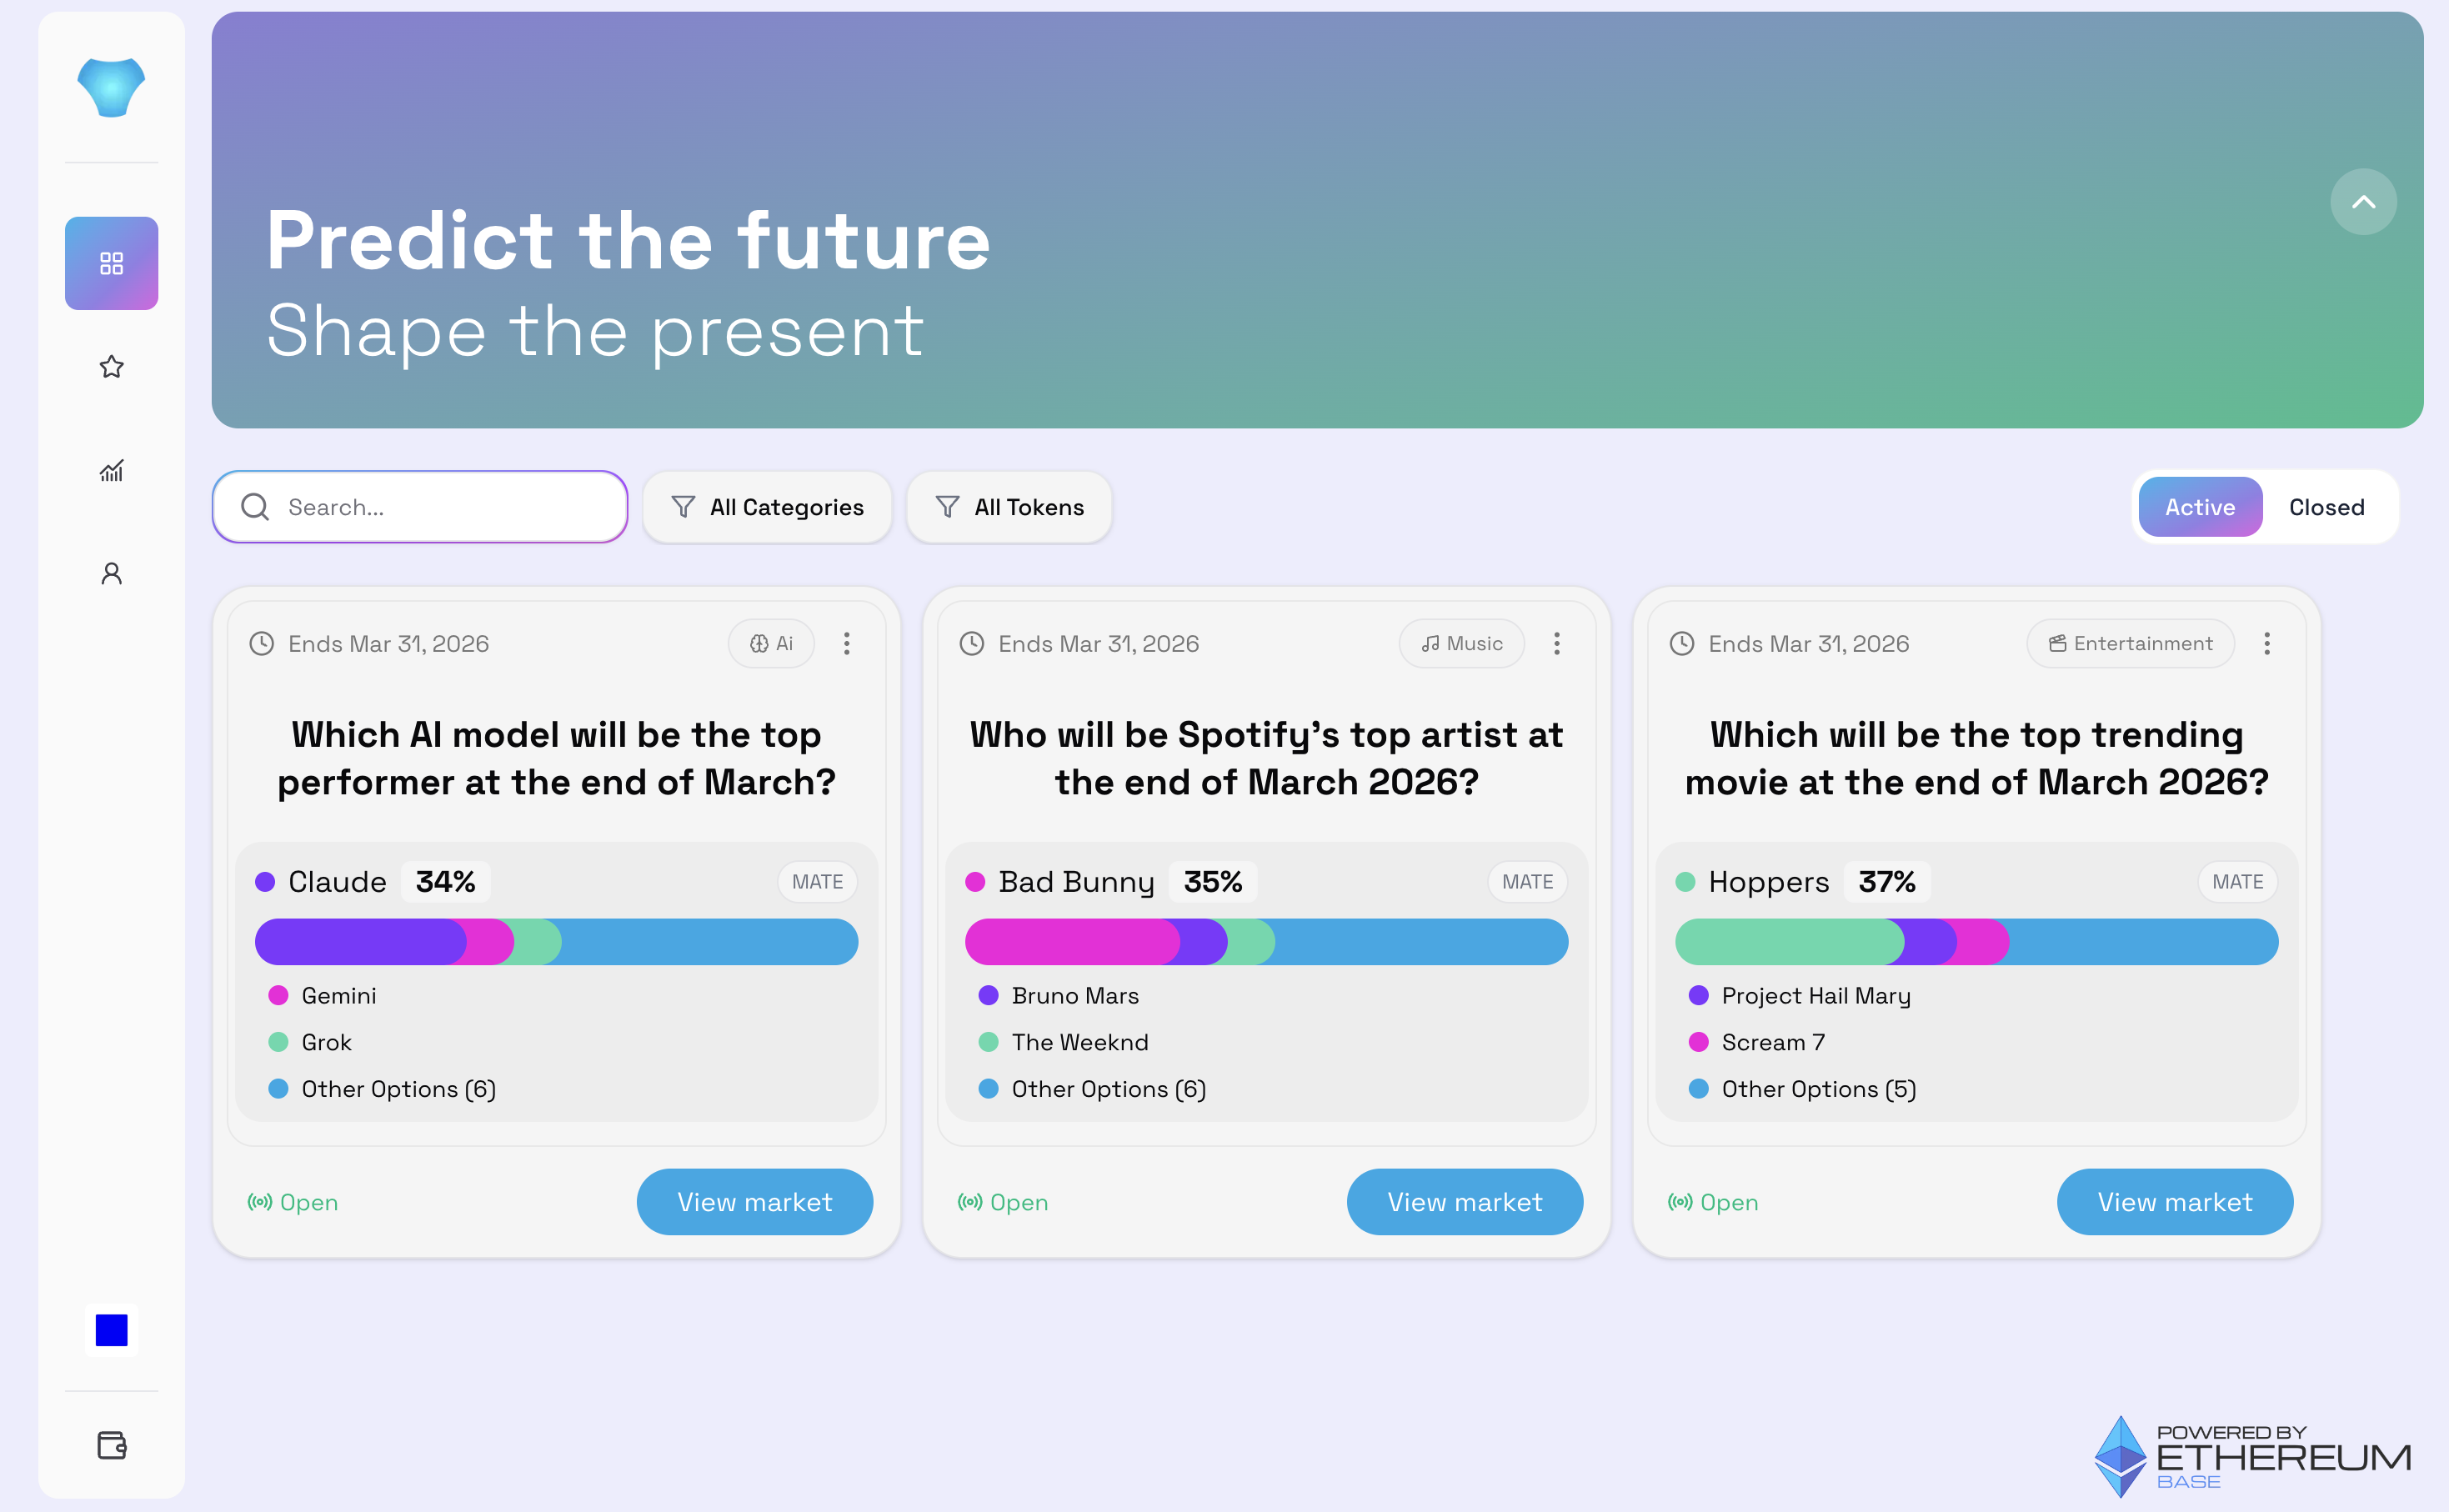Click the Open status on the AI model card
The width and height of the screenshot is (2449, 1512).
coord(293,1202)
